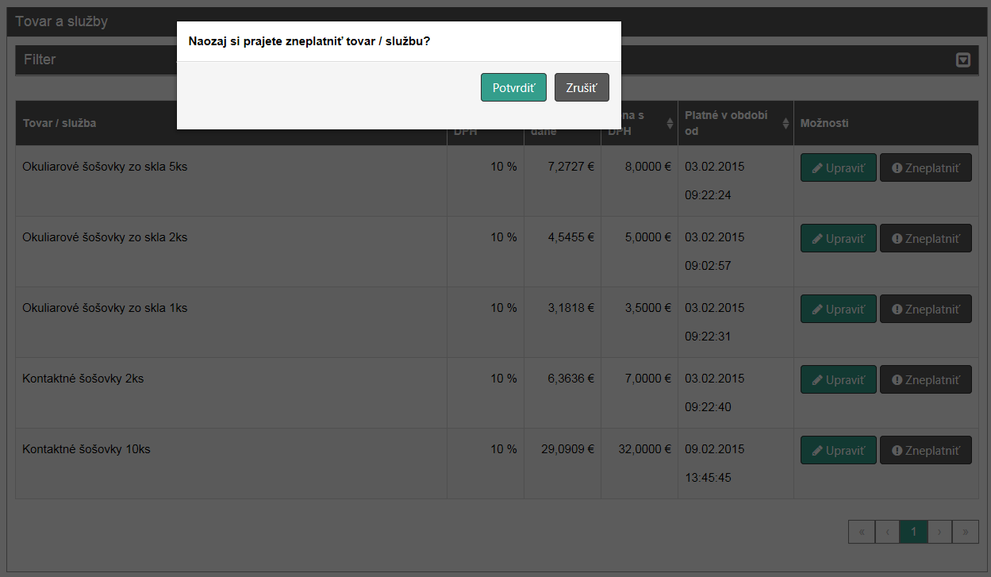This screenshot has height=577, width=991.
Task: Click price cell 6,3636 €
Action: 570,379
